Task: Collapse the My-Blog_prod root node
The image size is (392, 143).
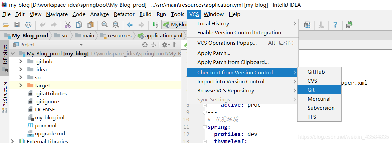Action: coord(13,53)
